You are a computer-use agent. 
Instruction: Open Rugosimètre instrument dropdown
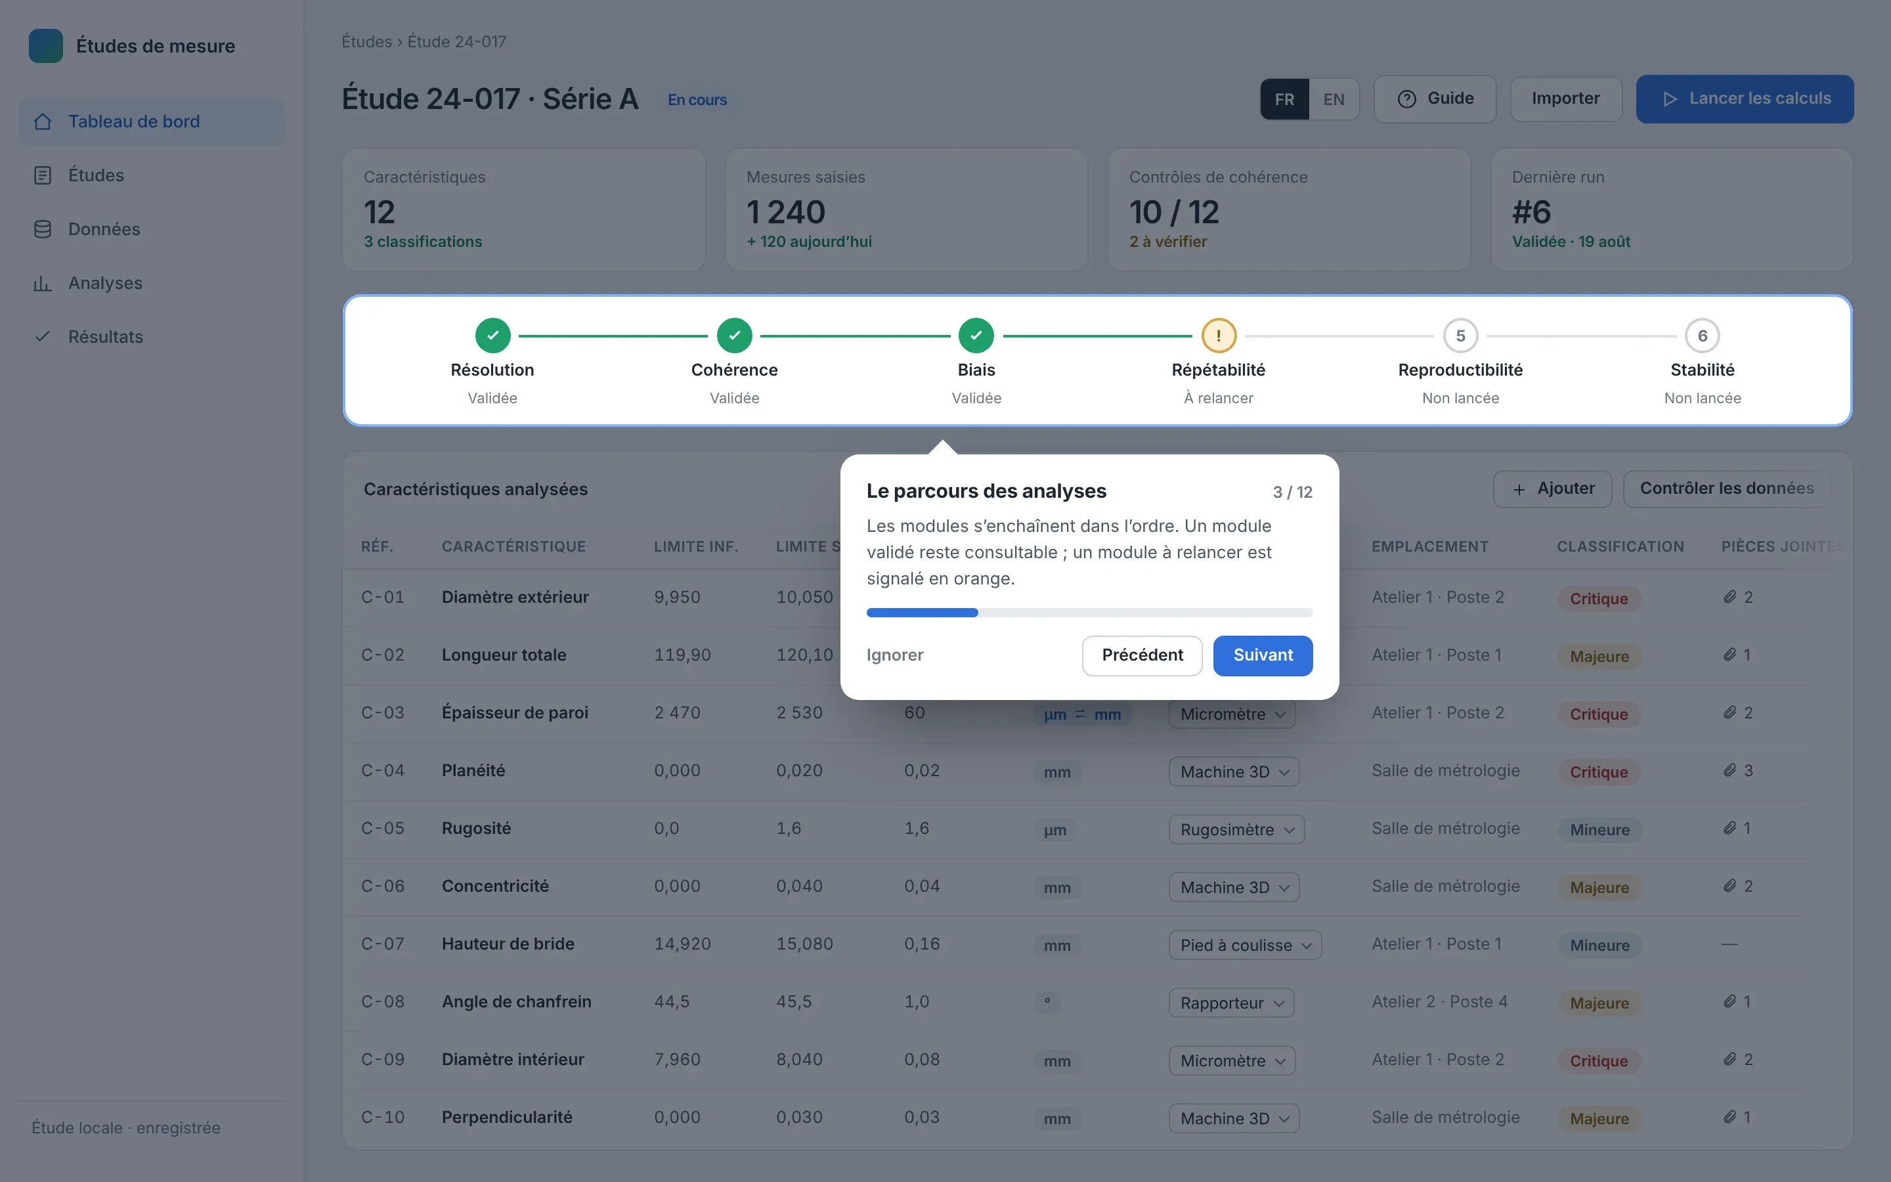tap(1236, 830)
